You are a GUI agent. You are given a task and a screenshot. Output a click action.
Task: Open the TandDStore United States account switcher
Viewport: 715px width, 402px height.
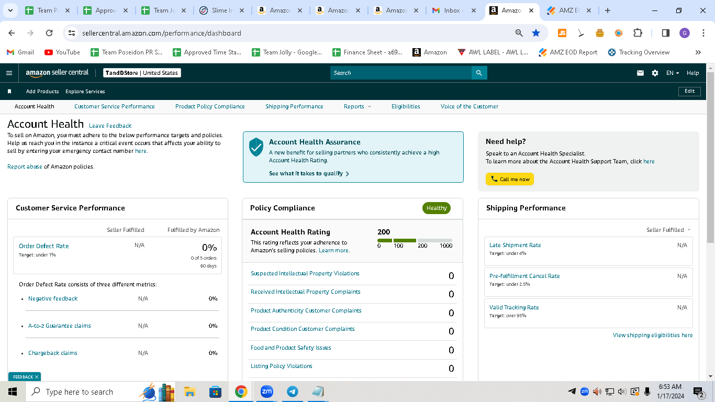point(142,73)
